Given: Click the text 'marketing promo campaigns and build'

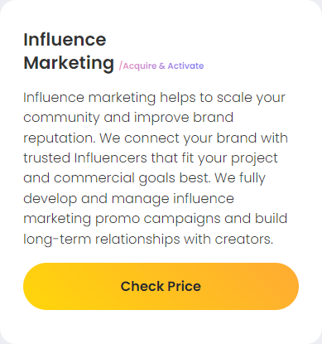Looking at the screenshot, I should coord(156,219).
